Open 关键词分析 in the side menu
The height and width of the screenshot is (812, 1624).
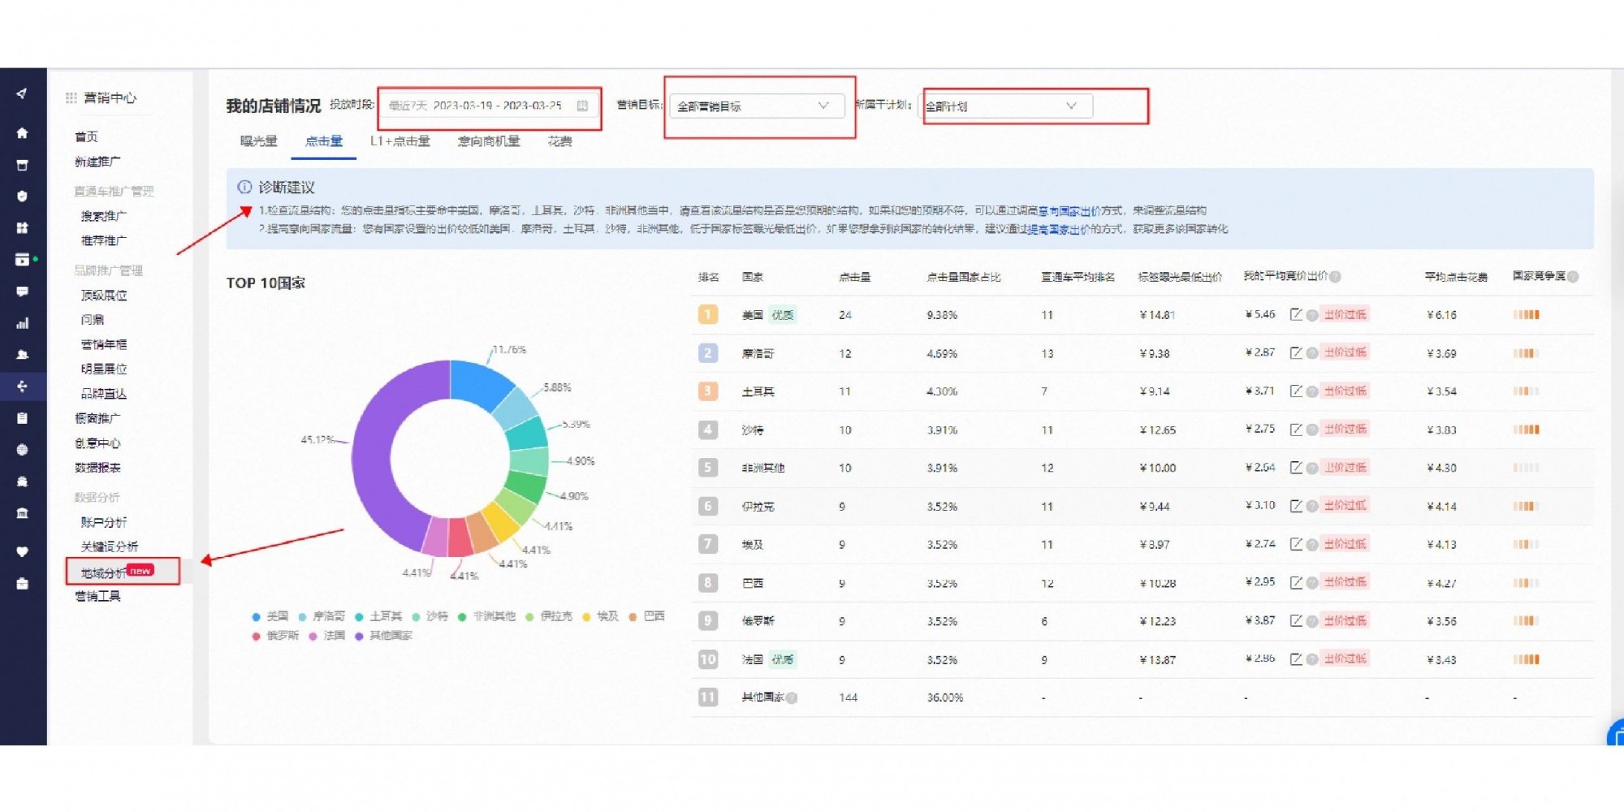click(x=109, y=546)
